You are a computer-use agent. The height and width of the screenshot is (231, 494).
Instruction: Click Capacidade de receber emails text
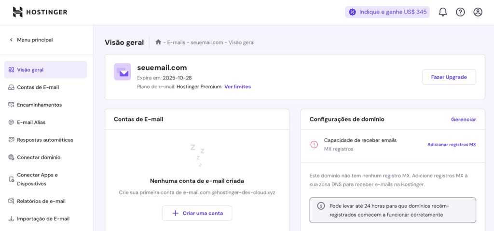[x=360, y=140]
